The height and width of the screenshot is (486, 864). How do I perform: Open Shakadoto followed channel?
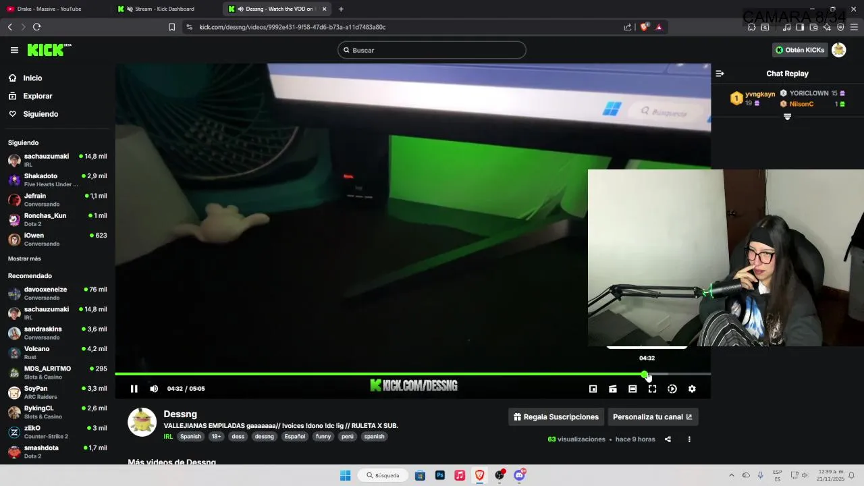pyautogui.click(x=57, y=180)
